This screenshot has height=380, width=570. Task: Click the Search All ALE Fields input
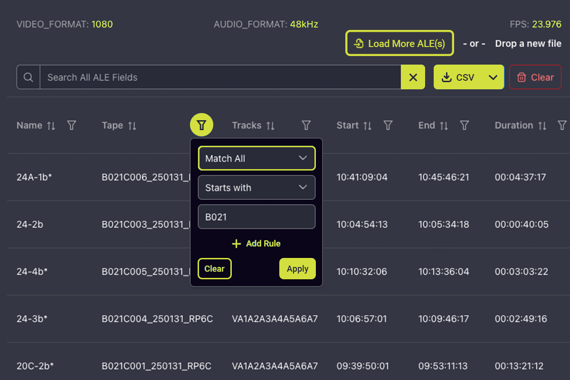(x=221, y=77)
